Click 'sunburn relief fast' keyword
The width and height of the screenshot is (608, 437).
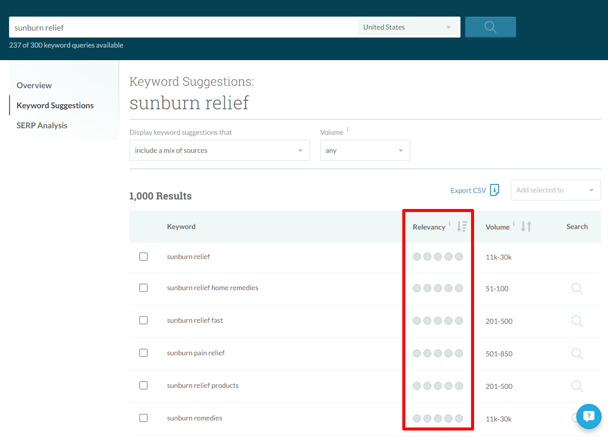[x=195, y=320]
